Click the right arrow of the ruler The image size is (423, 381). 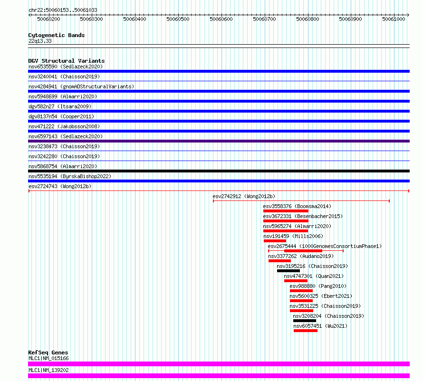tap(408, 15)
